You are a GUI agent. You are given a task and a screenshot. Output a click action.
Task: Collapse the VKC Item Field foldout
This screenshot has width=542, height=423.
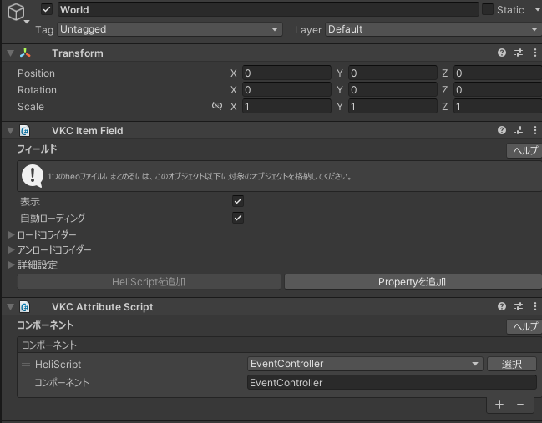coord(10,130)
